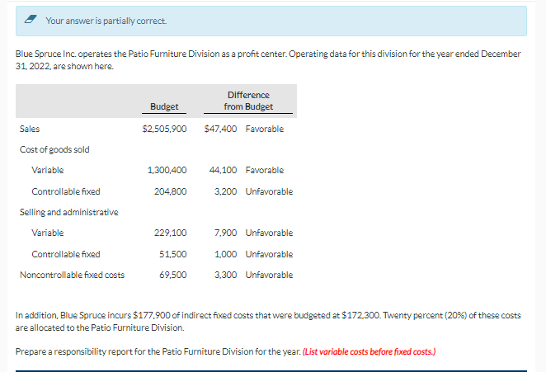The image size is (546, 372).
Task: Click 'Unfavorable' next to 3,300
Action: pyautogui.click(x=269, y=275)
